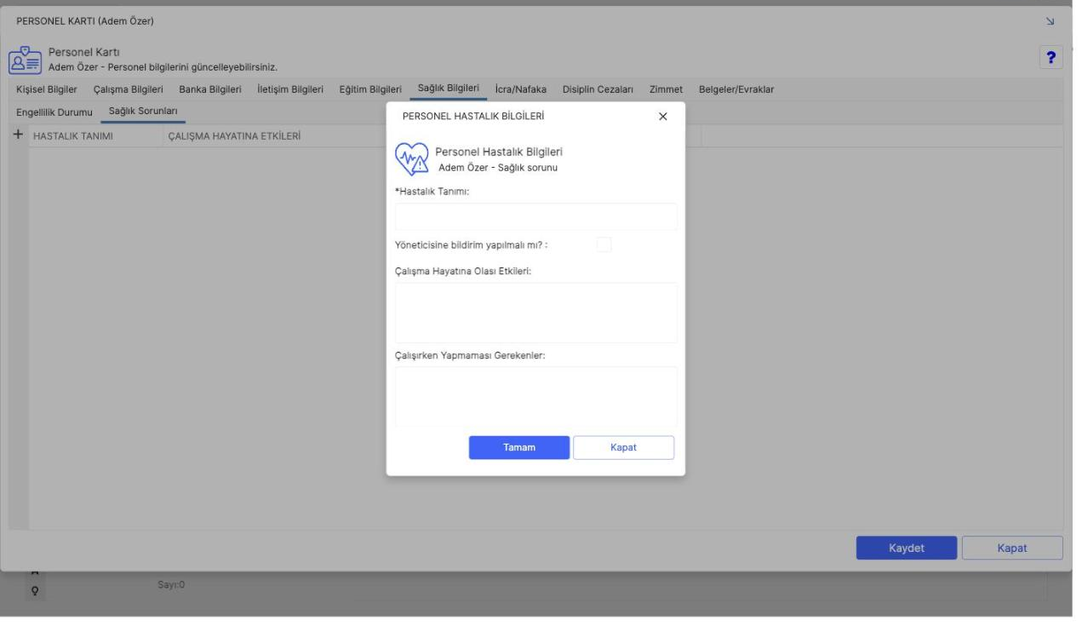This screenshot has height=626, width=1082.
Task: Open the Banka Bilgileri tab
Action: 210,89
